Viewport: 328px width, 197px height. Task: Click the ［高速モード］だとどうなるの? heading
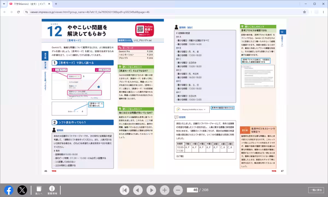pyautogui.click(x=133, y=71)
